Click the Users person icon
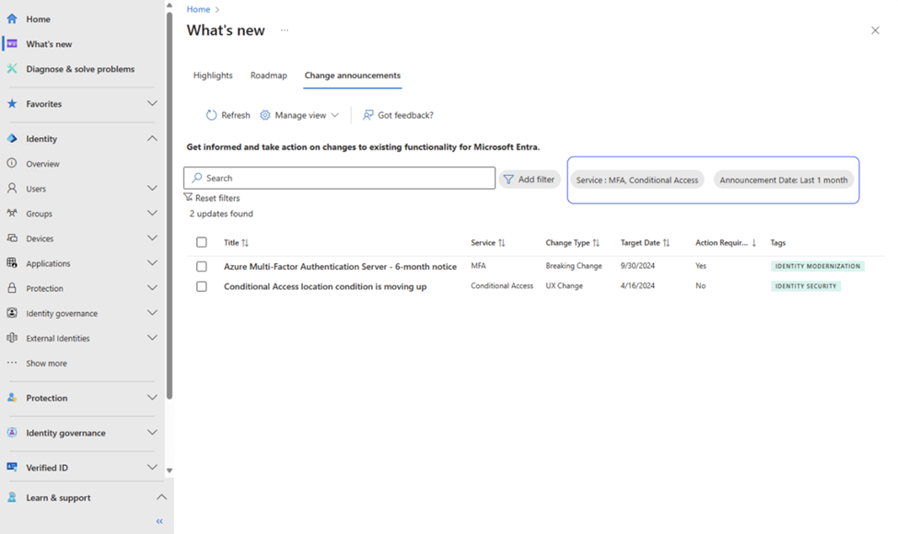898x534 pixels. [12, 189]
